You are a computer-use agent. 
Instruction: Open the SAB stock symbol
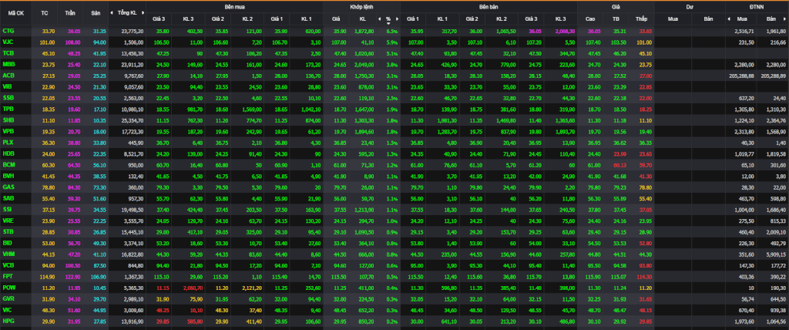[x=8, y=198]
